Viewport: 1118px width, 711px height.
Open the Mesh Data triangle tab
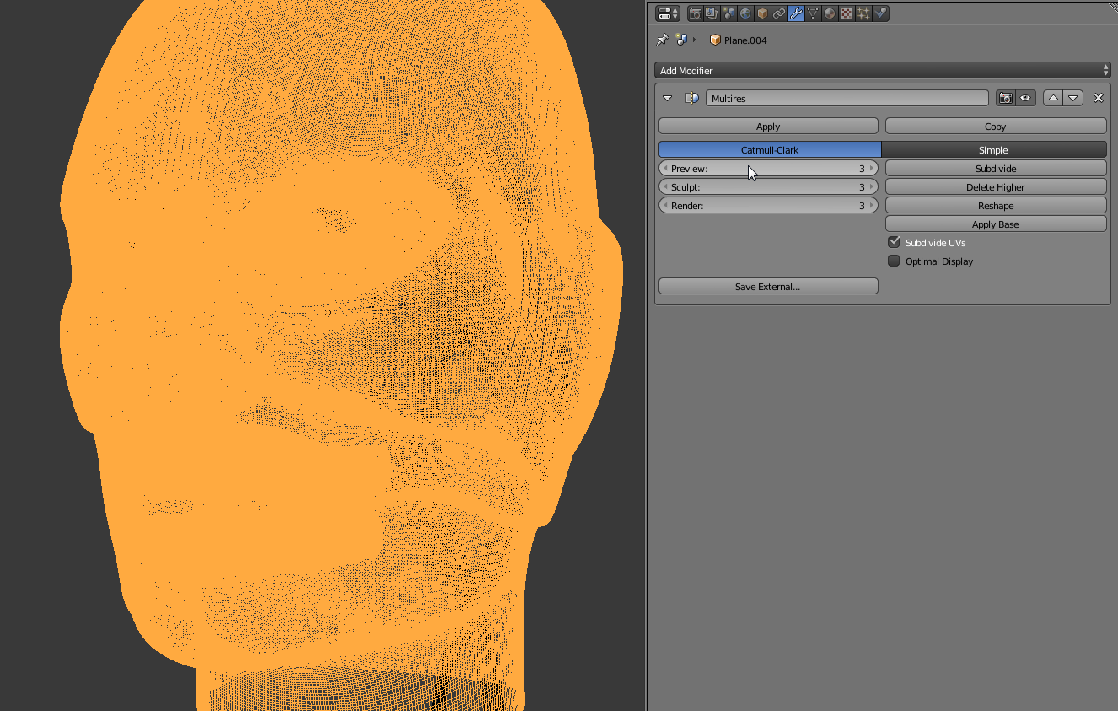[x=813, y=13]
